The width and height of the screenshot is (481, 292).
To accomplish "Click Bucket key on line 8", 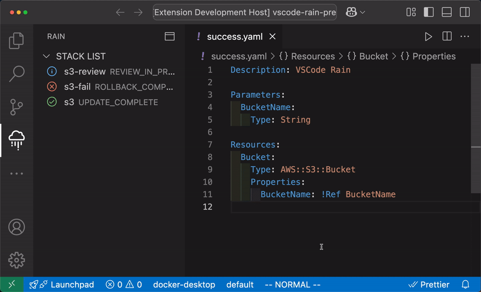I will (256, 157).
